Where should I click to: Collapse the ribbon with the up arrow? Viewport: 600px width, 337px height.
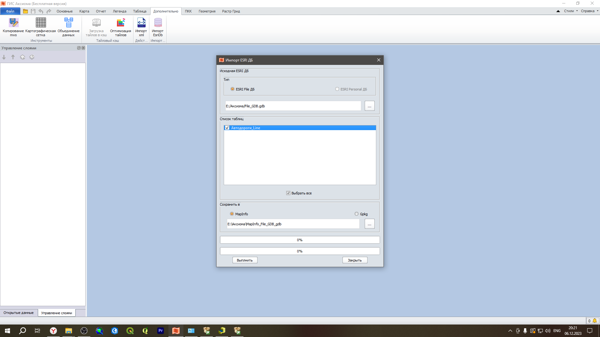click(x=558, y=11)
